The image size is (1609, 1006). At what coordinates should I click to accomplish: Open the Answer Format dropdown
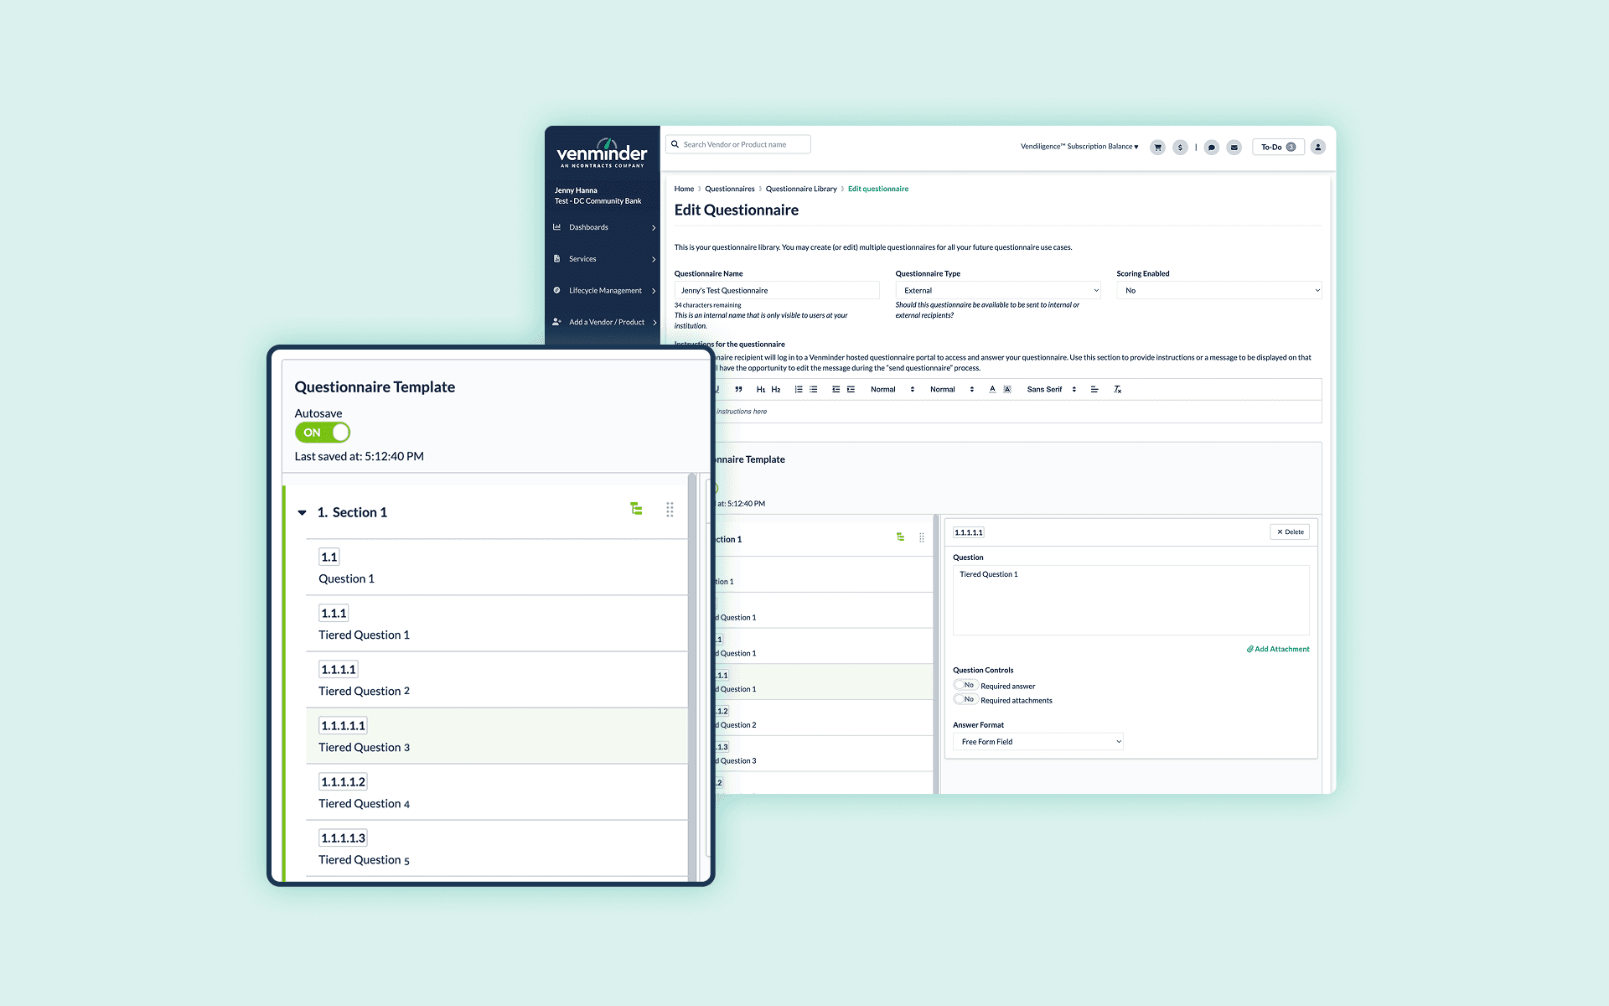click(x=1037, y=742)
